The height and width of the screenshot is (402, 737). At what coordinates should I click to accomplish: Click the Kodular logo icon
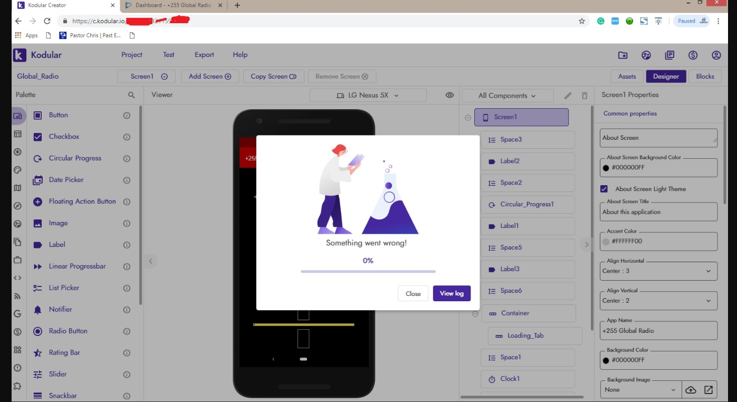coord(20,55)
